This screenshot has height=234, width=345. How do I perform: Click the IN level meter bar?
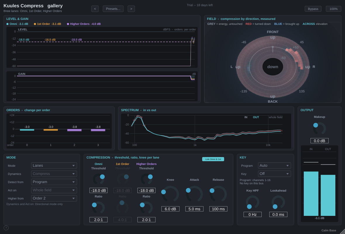point(311,194)
